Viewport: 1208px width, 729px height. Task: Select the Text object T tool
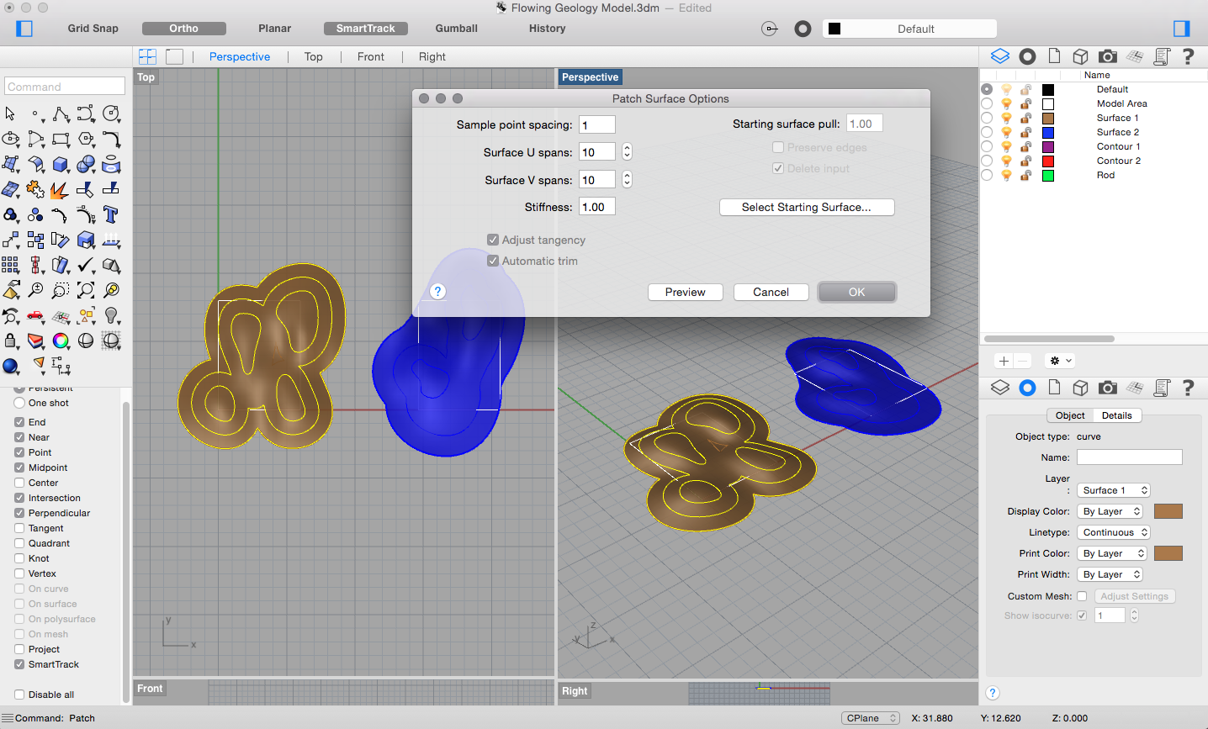111,214
